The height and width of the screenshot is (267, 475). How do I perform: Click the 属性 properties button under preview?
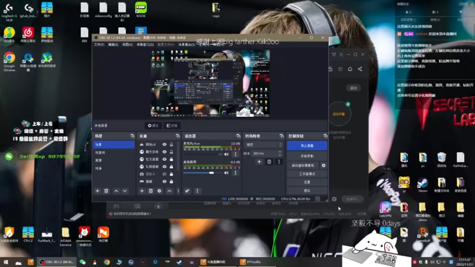pyautogui.click(x=153, y=126)
